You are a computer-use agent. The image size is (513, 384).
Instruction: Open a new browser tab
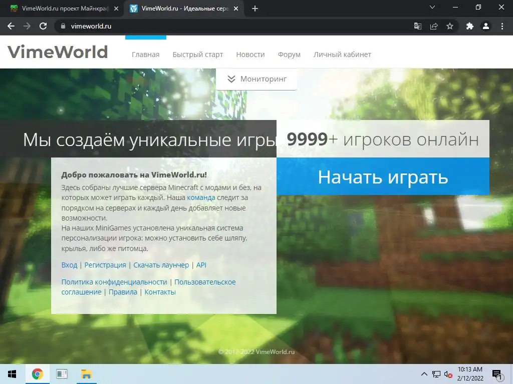pyautogui.click(x=255, y=9)
